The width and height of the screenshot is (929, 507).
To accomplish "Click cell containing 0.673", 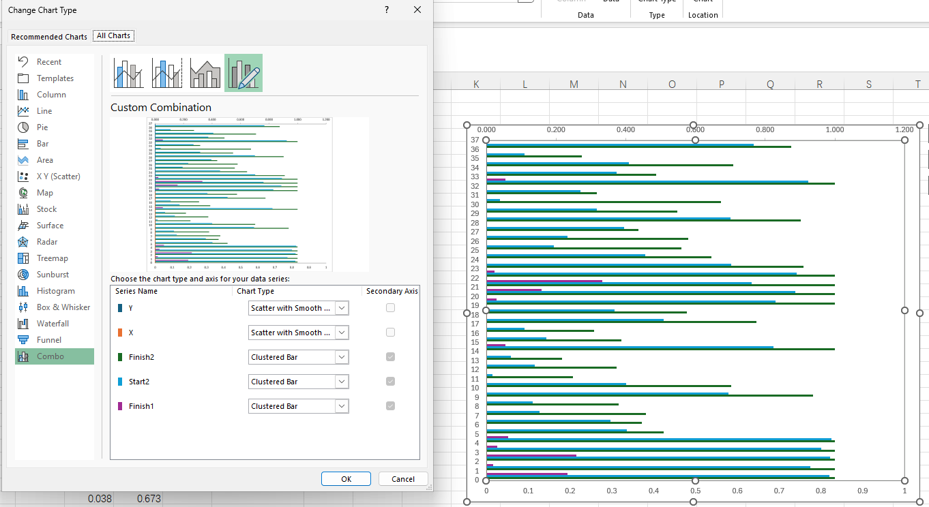I will click(x=149, y=499).
